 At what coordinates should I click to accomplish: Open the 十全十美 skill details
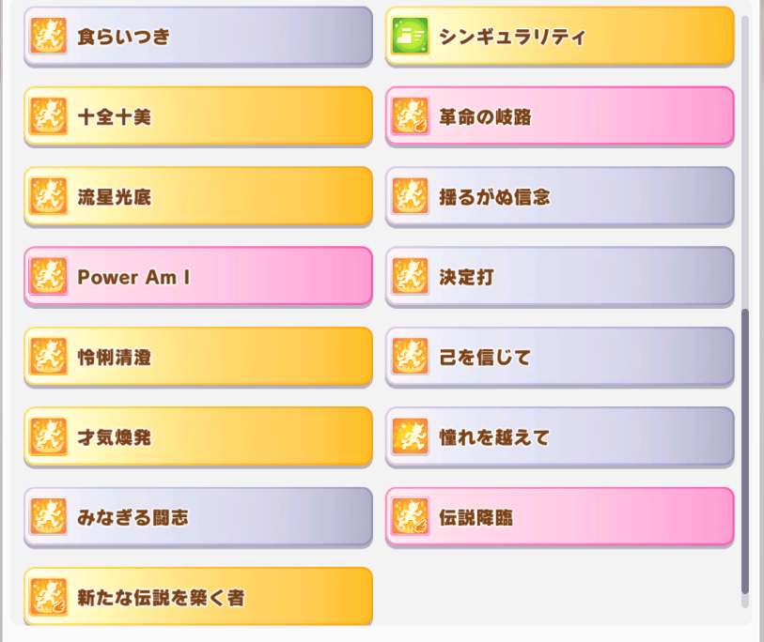198,115
